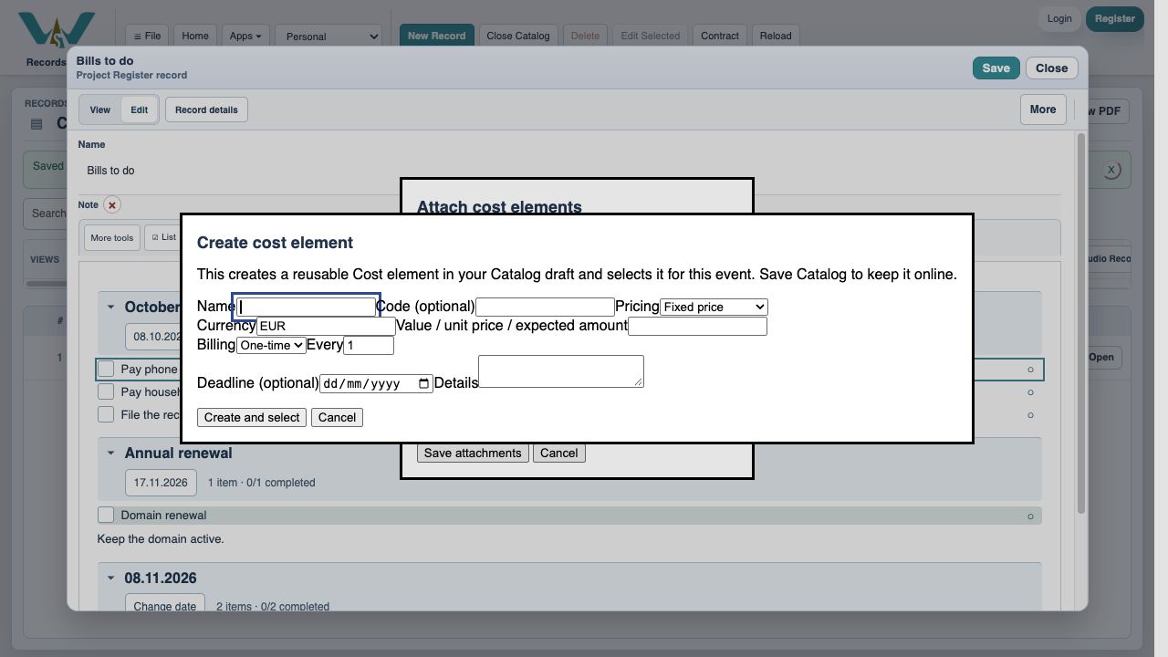Open the Personal workspace dropdown
This screenshot has height=657, width=1168.
tap(328, 36)
